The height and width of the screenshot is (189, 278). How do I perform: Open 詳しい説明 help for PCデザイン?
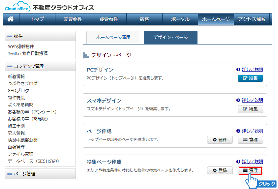pos(252,70)
